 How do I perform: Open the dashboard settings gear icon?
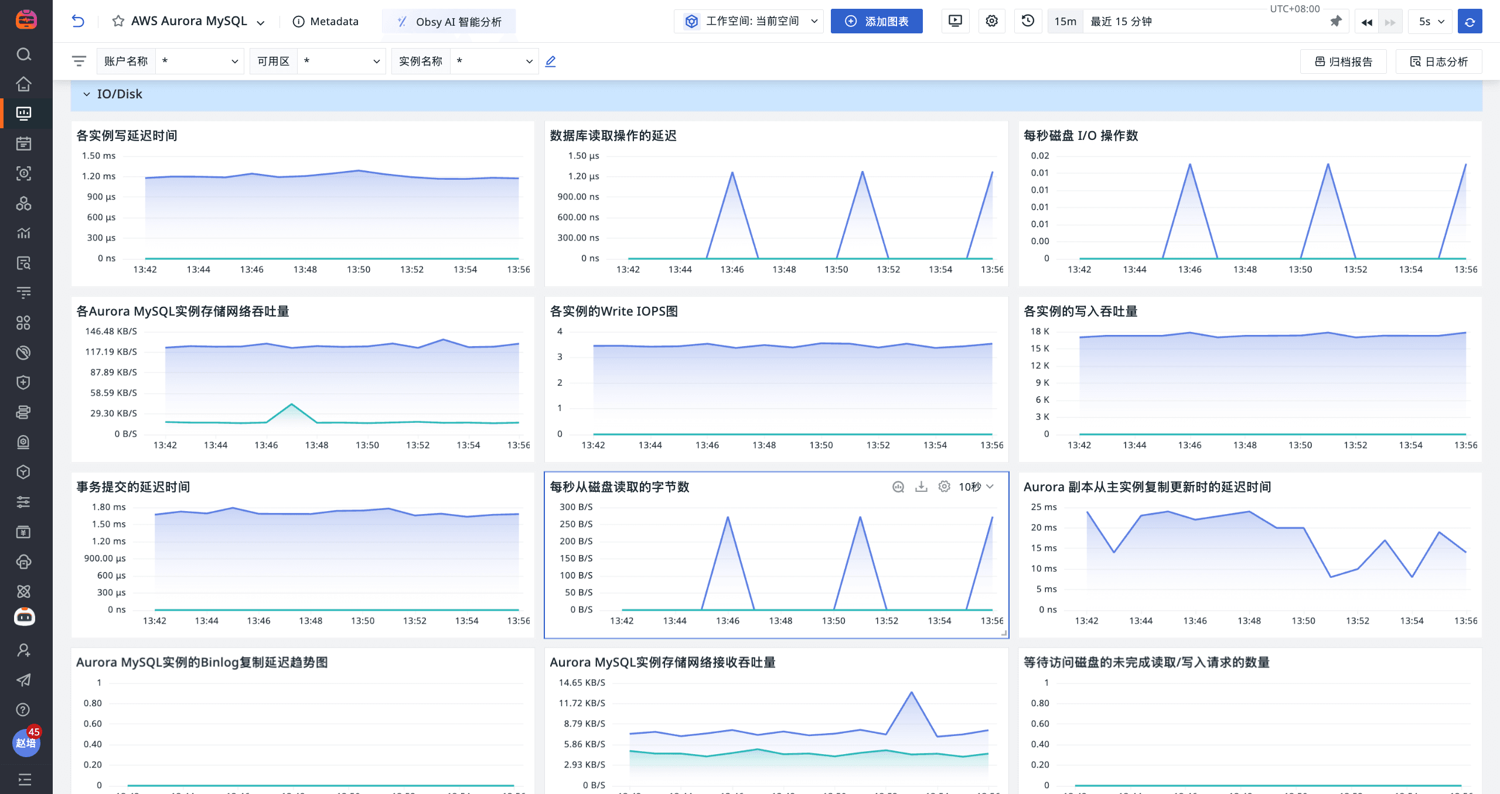click(991, 21)
